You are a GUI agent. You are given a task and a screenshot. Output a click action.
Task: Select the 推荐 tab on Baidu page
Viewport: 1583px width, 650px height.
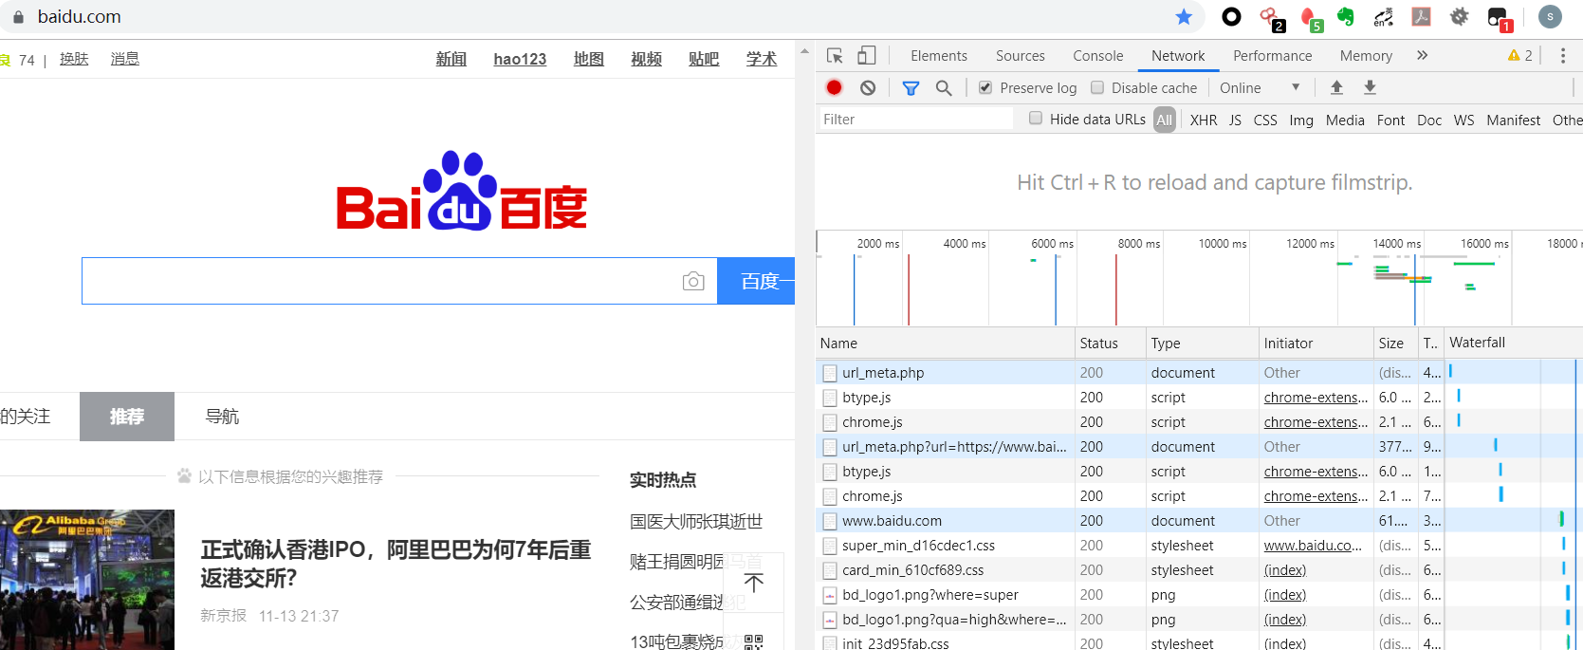tap(127, 417)
